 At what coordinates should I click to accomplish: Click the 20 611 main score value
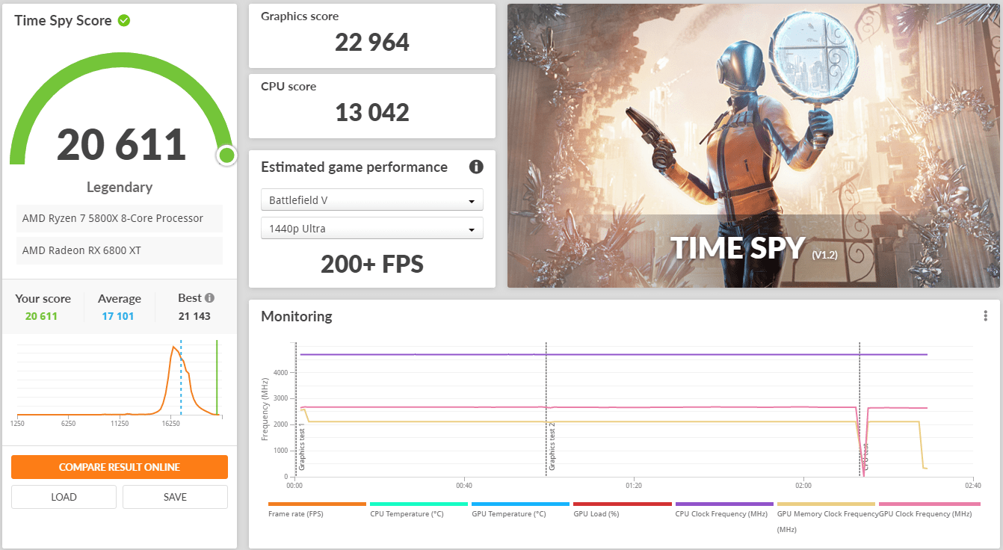(x=121, y=145)
